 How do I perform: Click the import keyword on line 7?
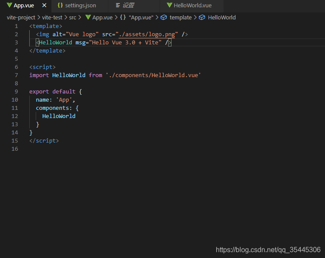39,75
